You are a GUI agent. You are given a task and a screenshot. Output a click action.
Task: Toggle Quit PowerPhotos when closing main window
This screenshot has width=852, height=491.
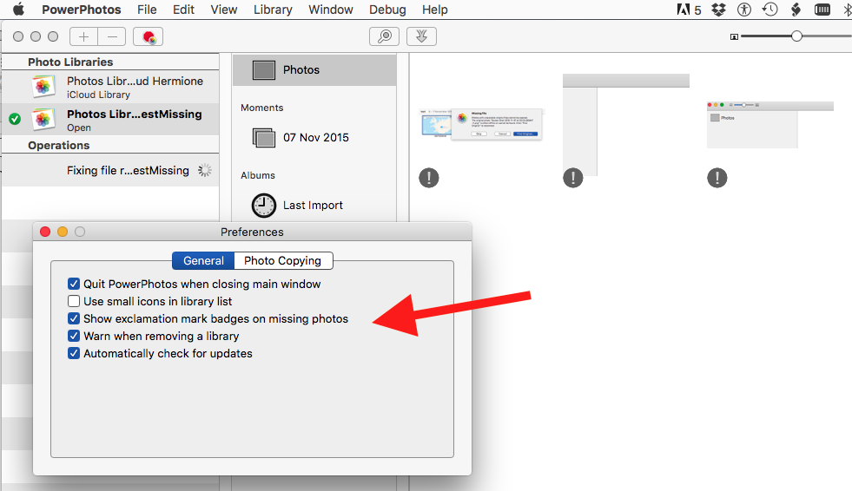(74, 284)
